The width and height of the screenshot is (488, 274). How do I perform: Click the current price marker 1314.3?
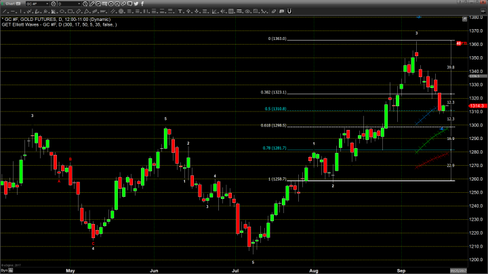click(x=478, y=106)
